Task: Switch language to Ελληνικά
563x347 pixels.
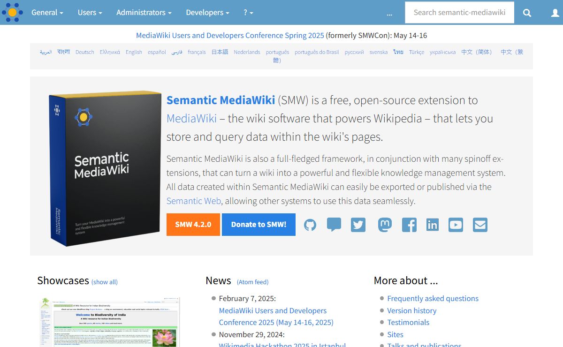Action: click(110, 52)
